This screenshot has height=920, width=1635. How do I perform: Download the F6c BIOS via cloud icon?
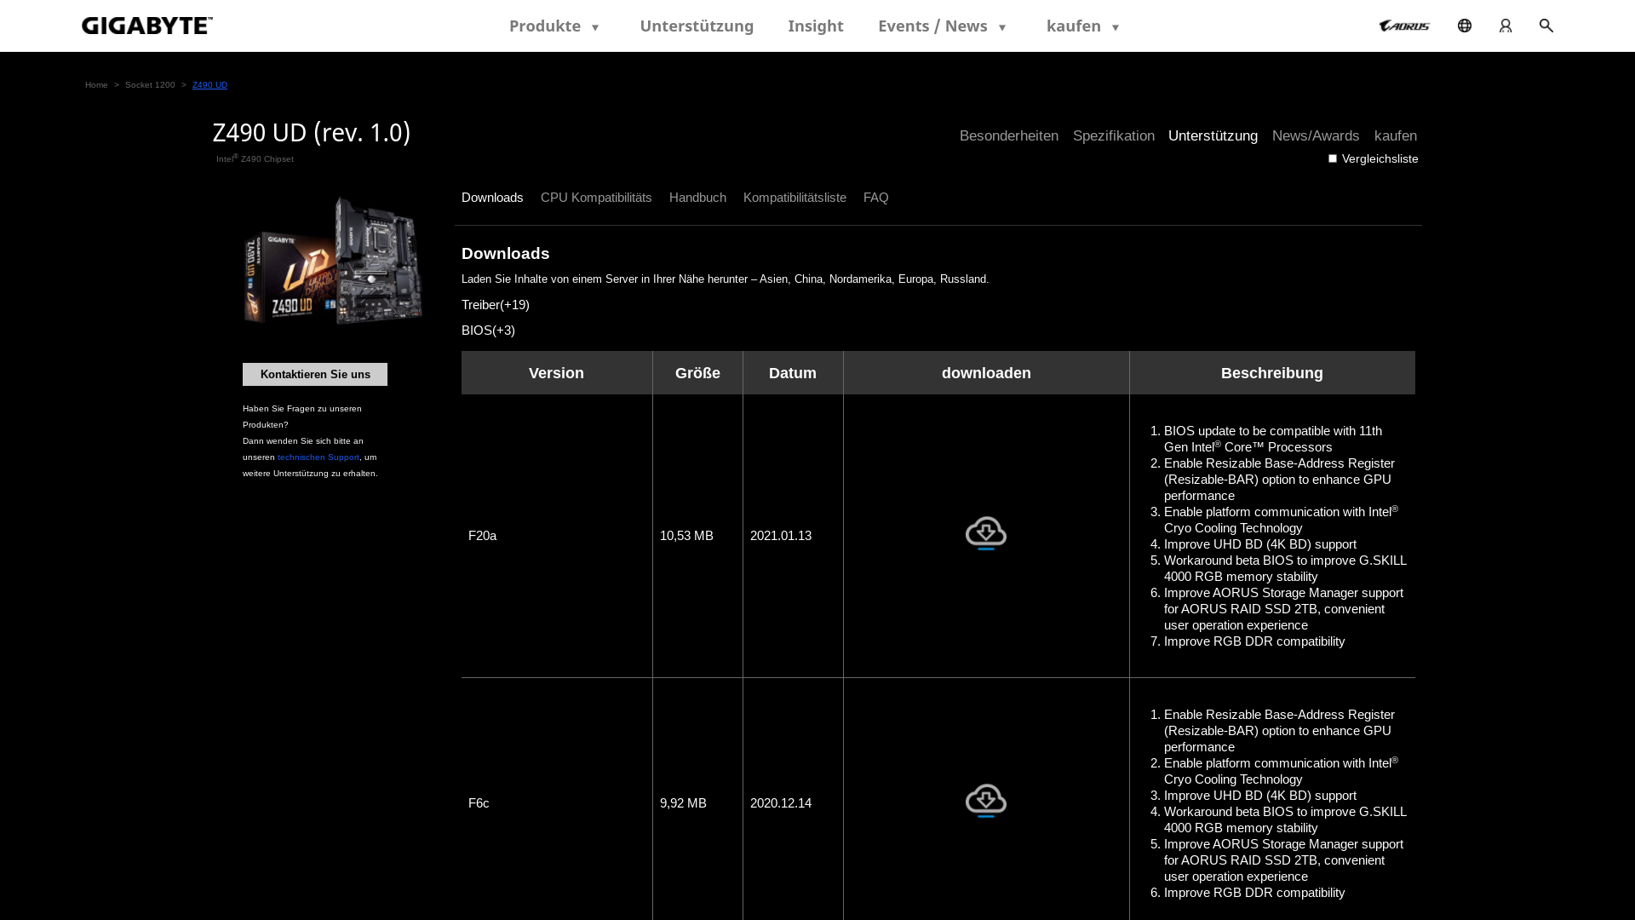pyautogui.click(x=985, y=801)
